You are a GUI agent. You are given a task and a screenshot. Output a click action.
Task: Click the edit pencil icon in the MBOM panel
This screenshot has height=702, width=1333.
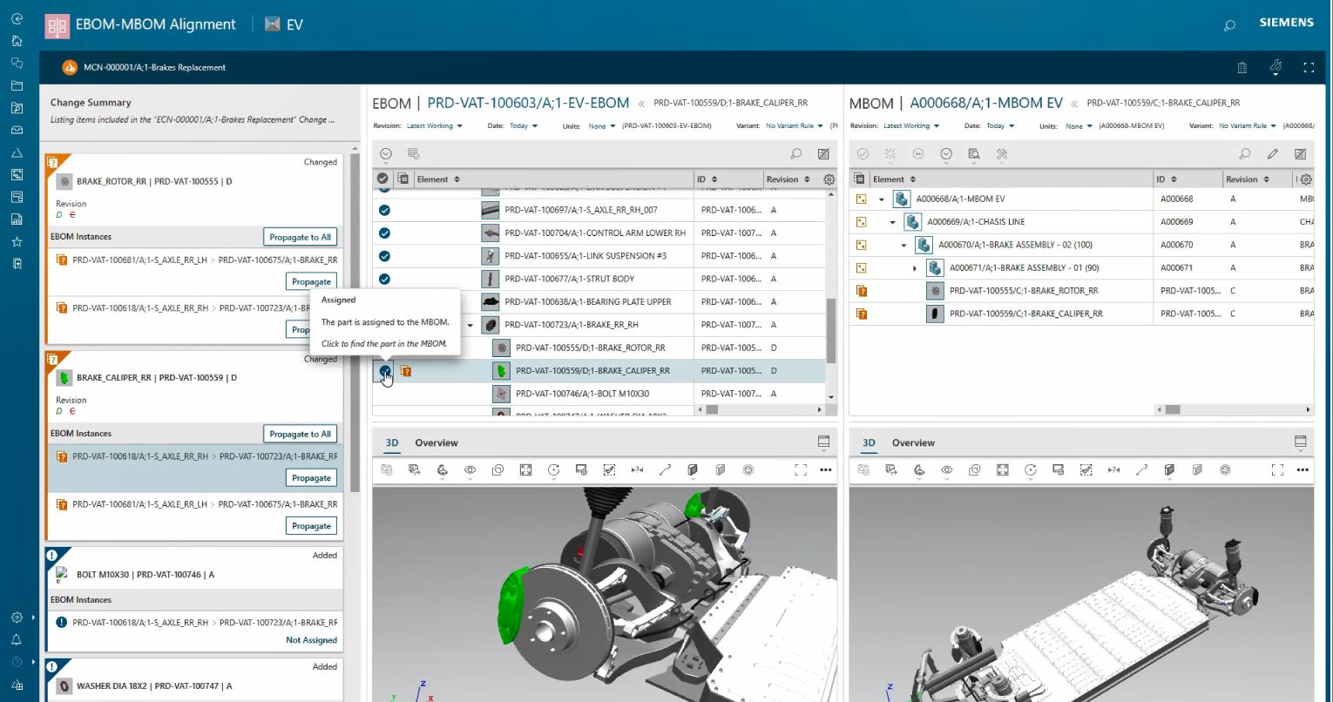1272,153
